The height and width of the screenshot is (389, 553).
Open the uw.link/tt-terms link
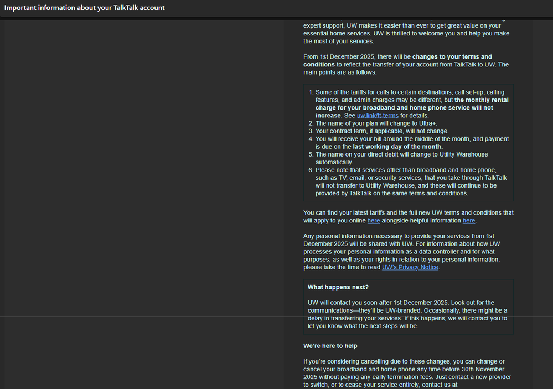click(377, 116)
